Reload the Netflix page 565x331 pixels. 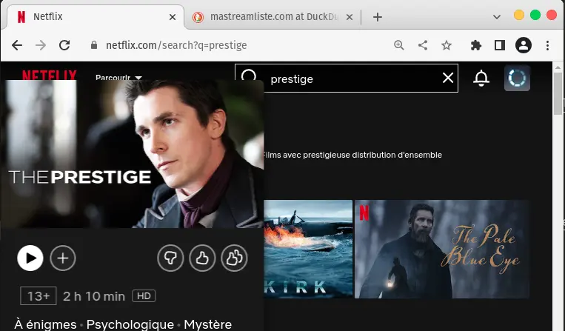[64, 45]
